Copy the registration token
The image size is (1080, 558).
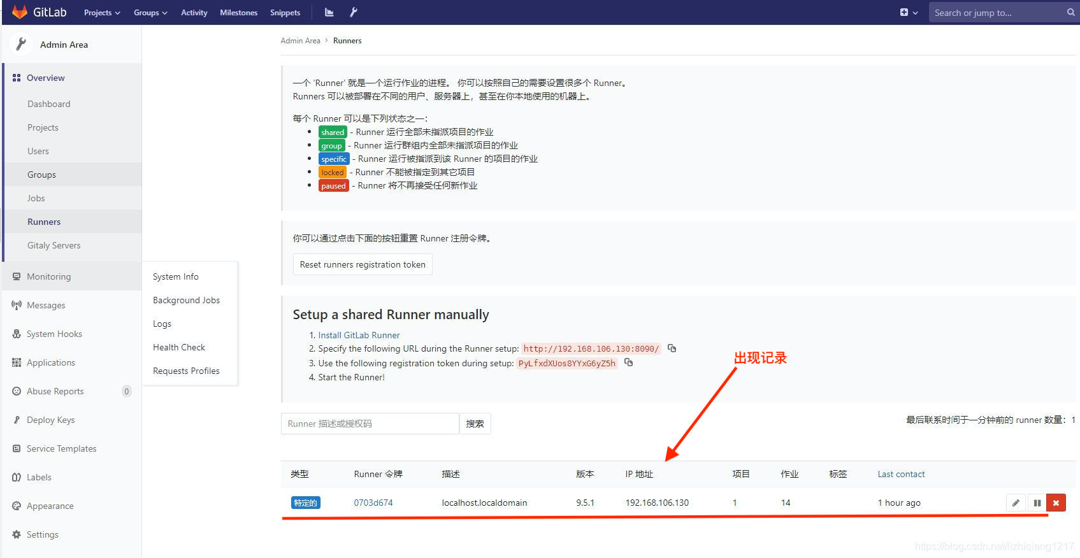(629, 362)
